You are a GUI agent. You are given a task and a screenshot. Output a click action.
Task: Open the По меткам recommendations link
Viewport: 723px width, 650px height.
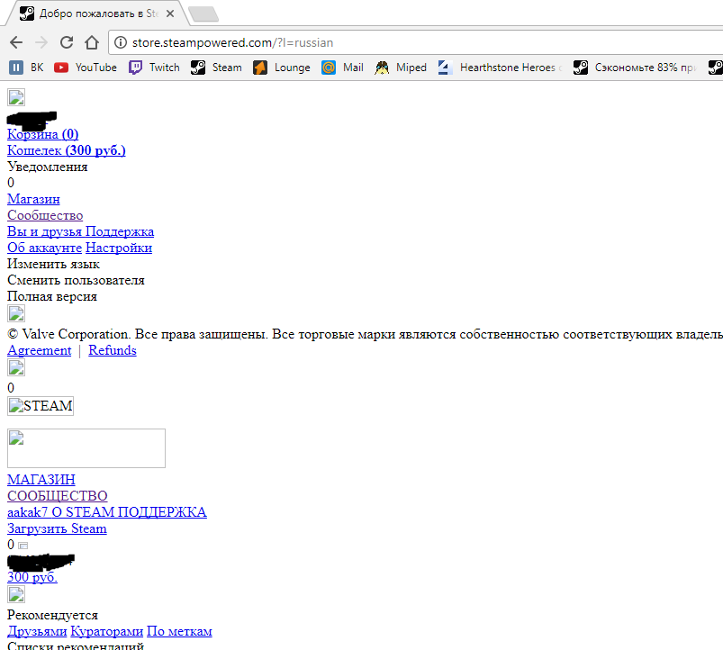[179, 631]
